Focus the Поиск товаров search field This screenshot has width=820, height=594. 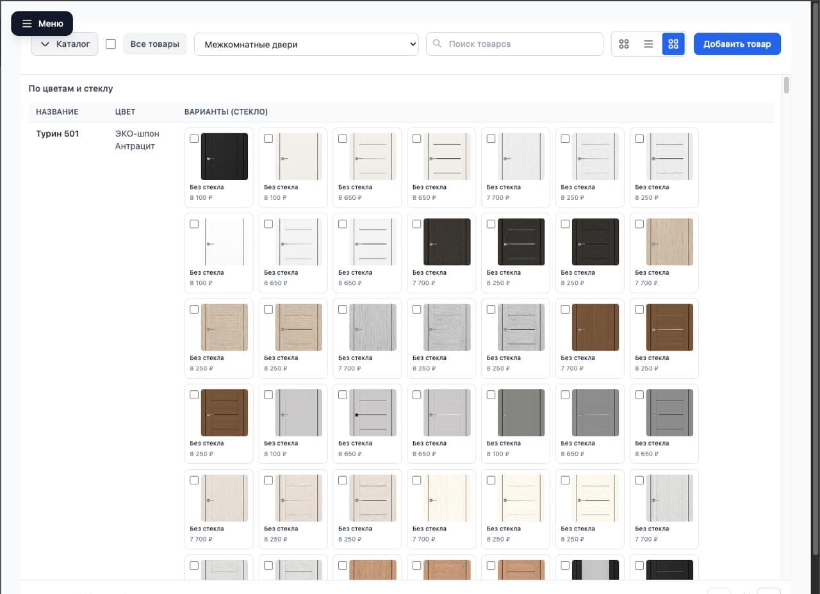514,44
